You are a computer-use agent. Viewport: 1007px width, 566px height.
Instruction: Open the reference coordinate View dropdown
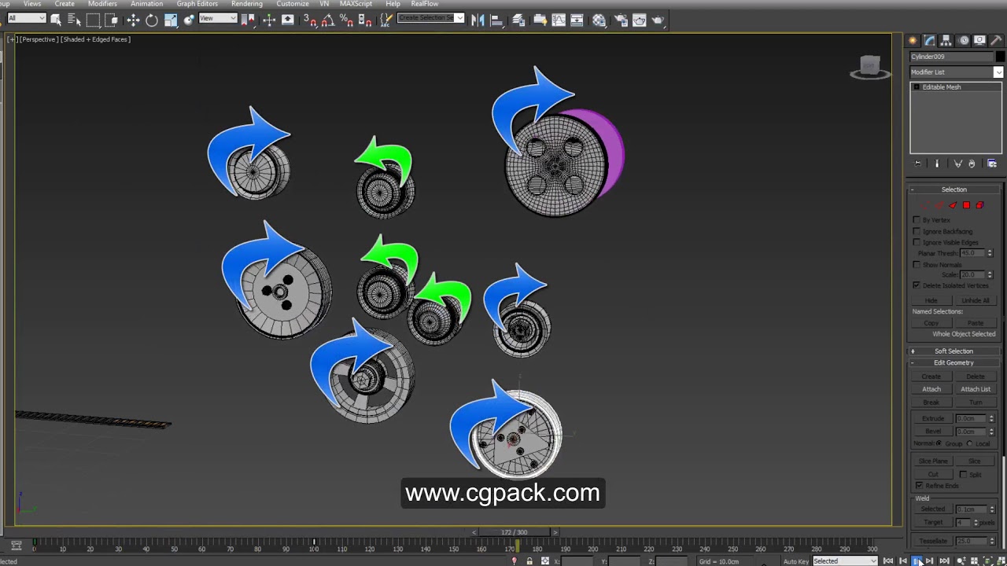pos(218,18)
